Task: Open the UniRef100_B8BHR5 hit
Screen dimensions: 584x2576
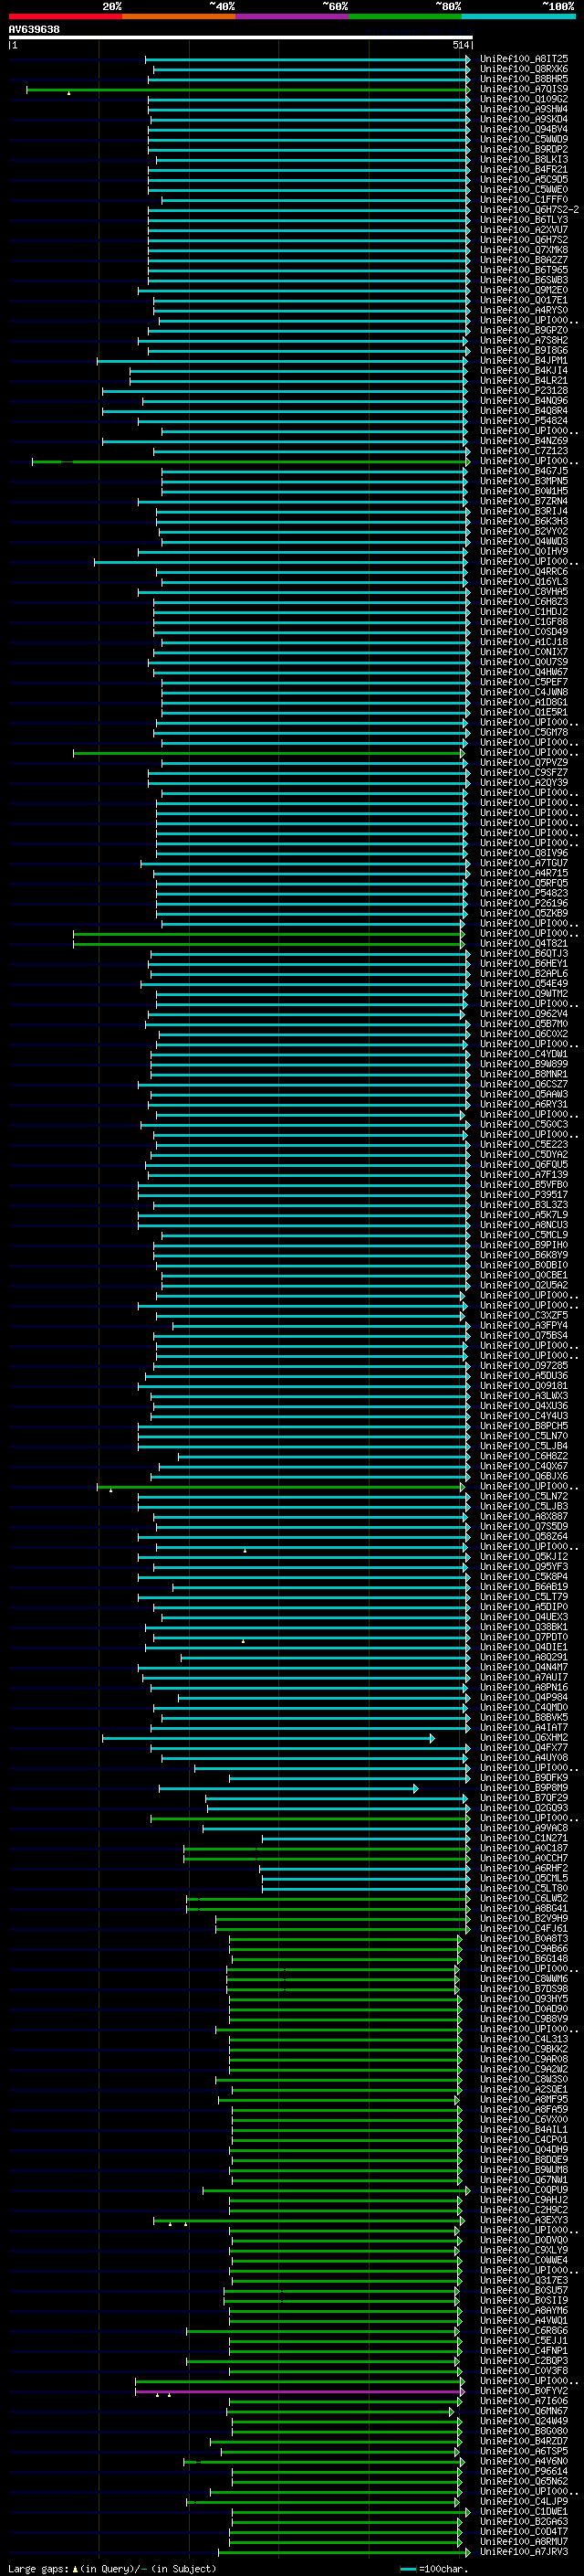Action: pos(523,79)
